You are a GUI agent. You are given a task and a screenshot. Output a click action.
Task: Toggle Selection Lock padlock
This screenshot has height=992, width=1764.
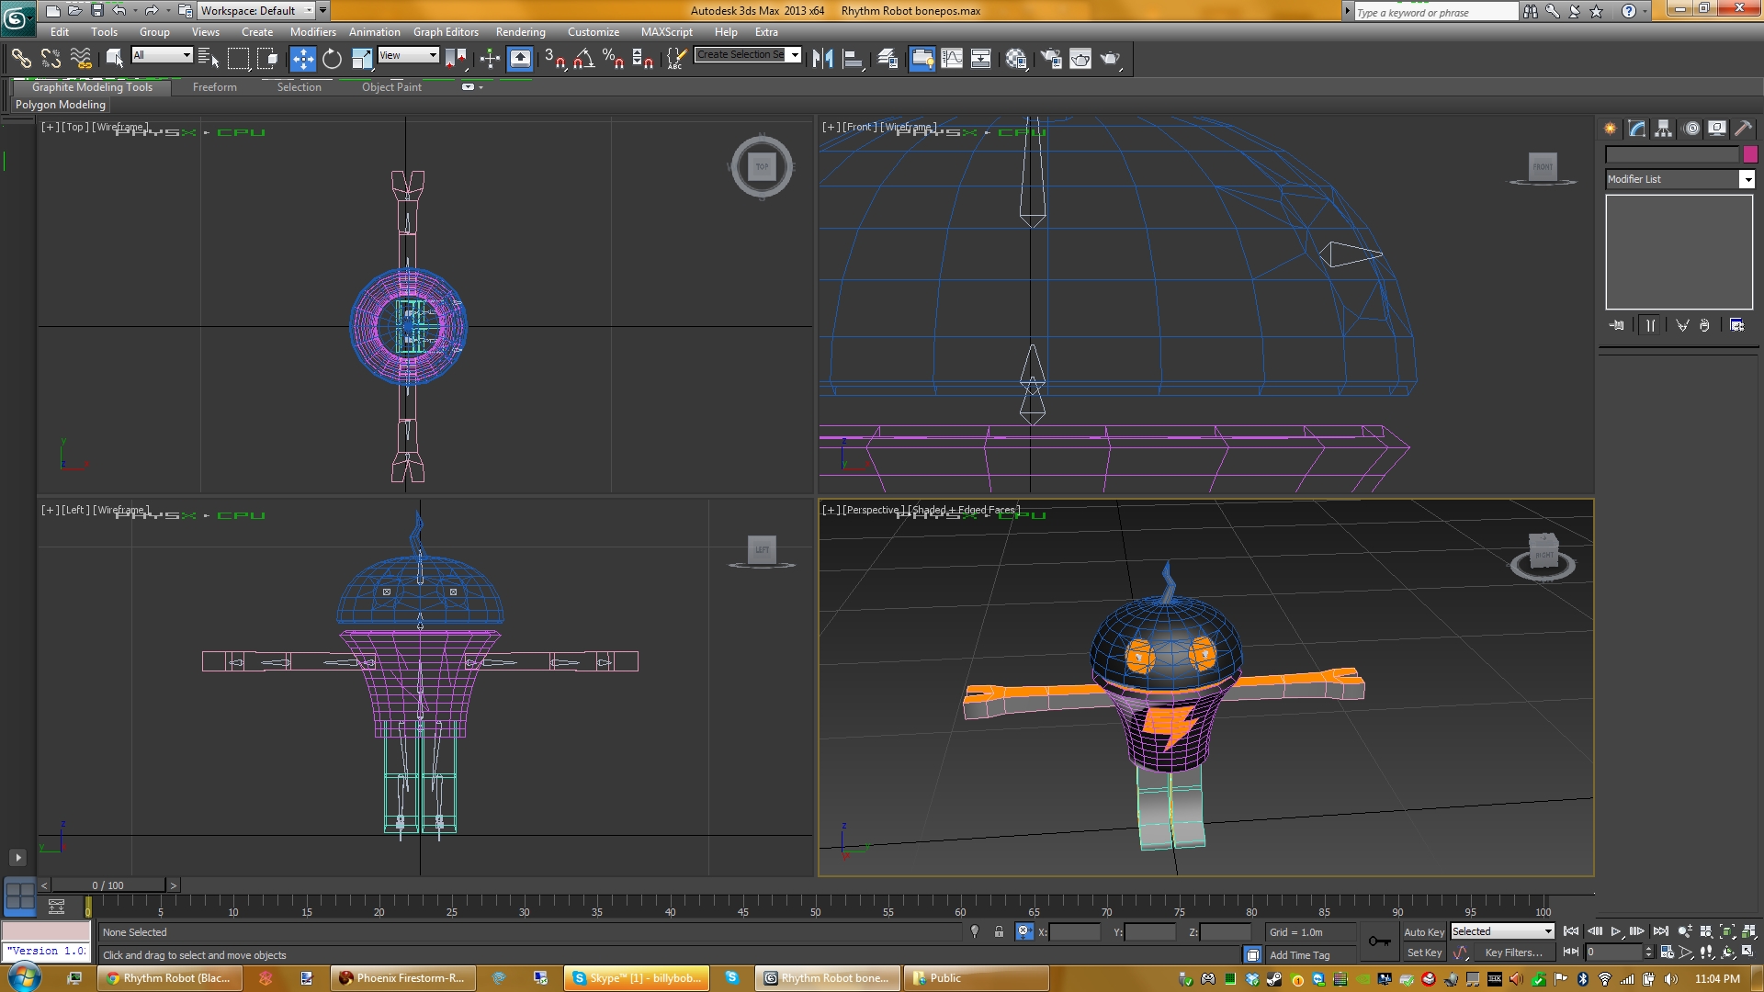(999, 931)
